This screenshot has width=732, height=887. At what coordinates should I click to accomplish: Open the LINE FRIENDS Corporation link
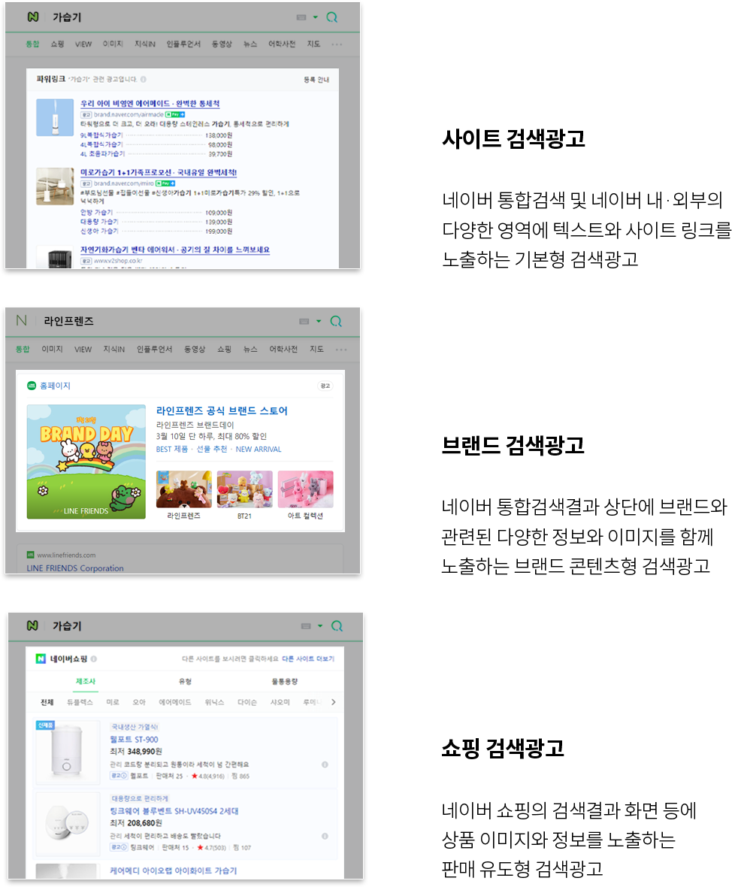pos(75,568)
